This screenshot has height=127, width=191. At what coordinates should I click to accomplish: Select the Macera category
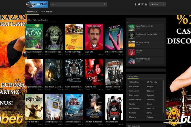tap(132, 117)
